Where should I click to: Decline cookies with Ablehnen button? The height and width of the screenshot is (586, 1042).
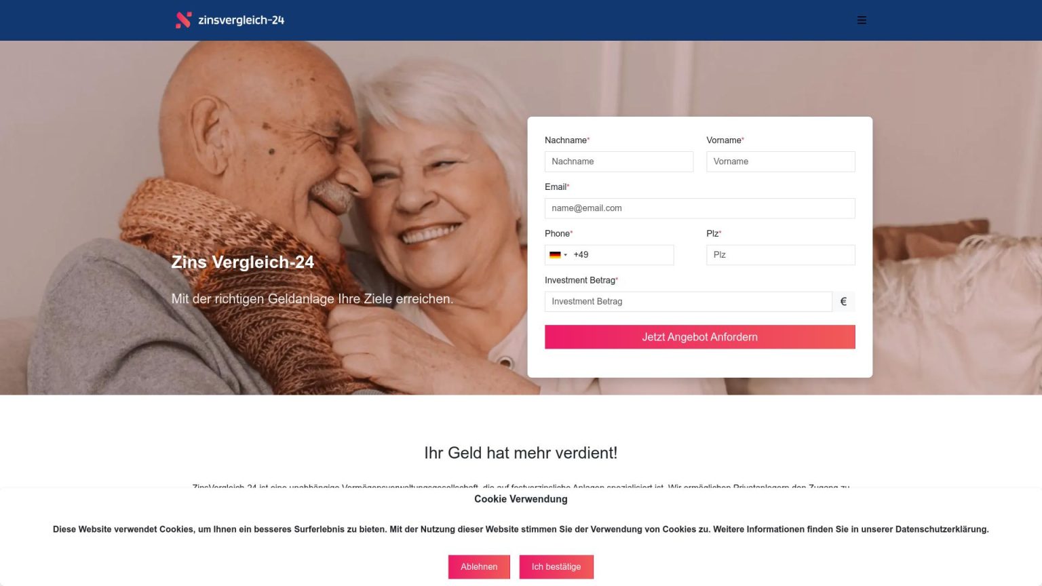479,567
